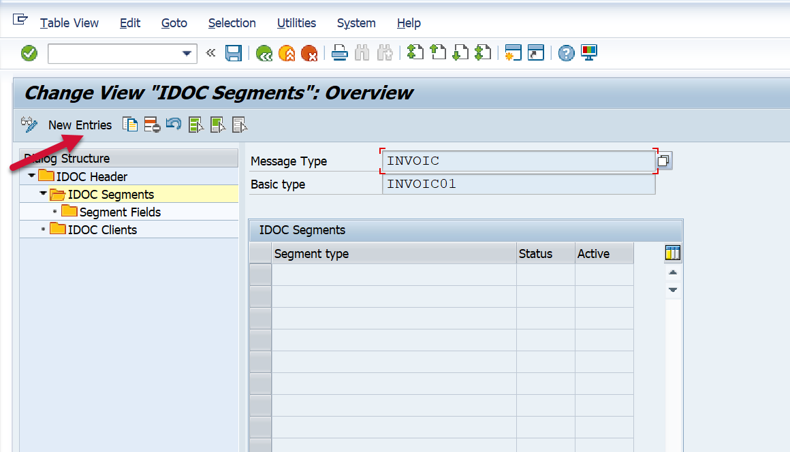Open the Utilities menu
Viewport: 790px width, 452px height.
(296, 23)
